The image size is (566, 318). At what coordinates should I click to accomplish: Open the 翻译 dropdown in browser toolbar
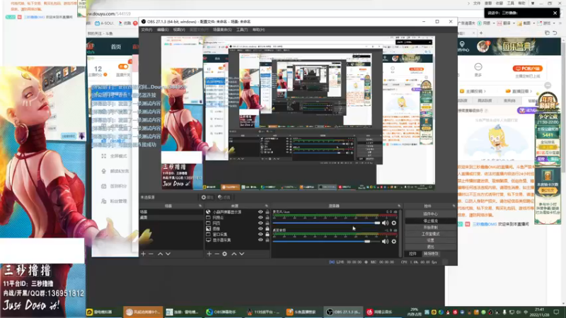click(514, 23)
